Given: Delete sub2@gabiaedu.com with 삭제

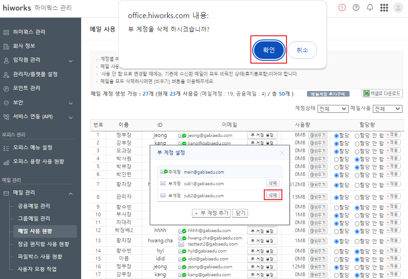Looking at the screenshot, I should pyautogui.click(x=273, y=195).
